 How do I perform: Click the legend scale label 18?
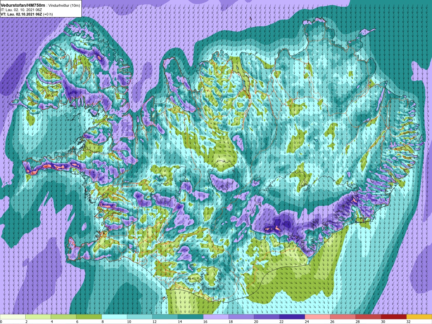coord(231,322)
